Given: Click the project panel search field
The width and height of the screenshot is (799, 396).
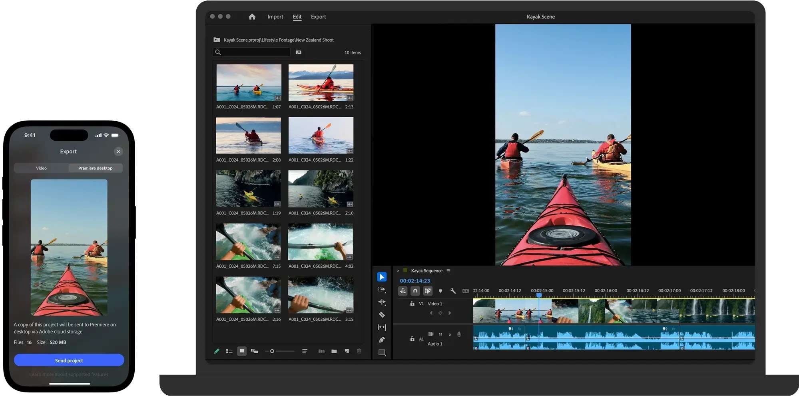Looking at the screenshot, I should click(251, 52).
